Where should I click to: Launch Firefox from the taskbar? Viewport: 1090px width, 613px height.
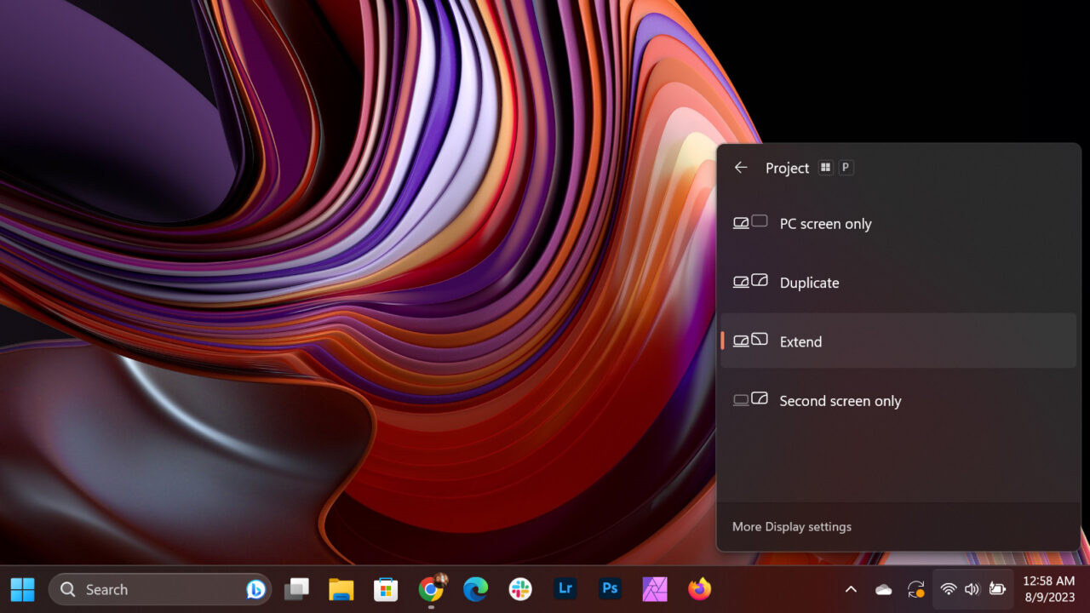pyautogui.click(x=699, y=589)
